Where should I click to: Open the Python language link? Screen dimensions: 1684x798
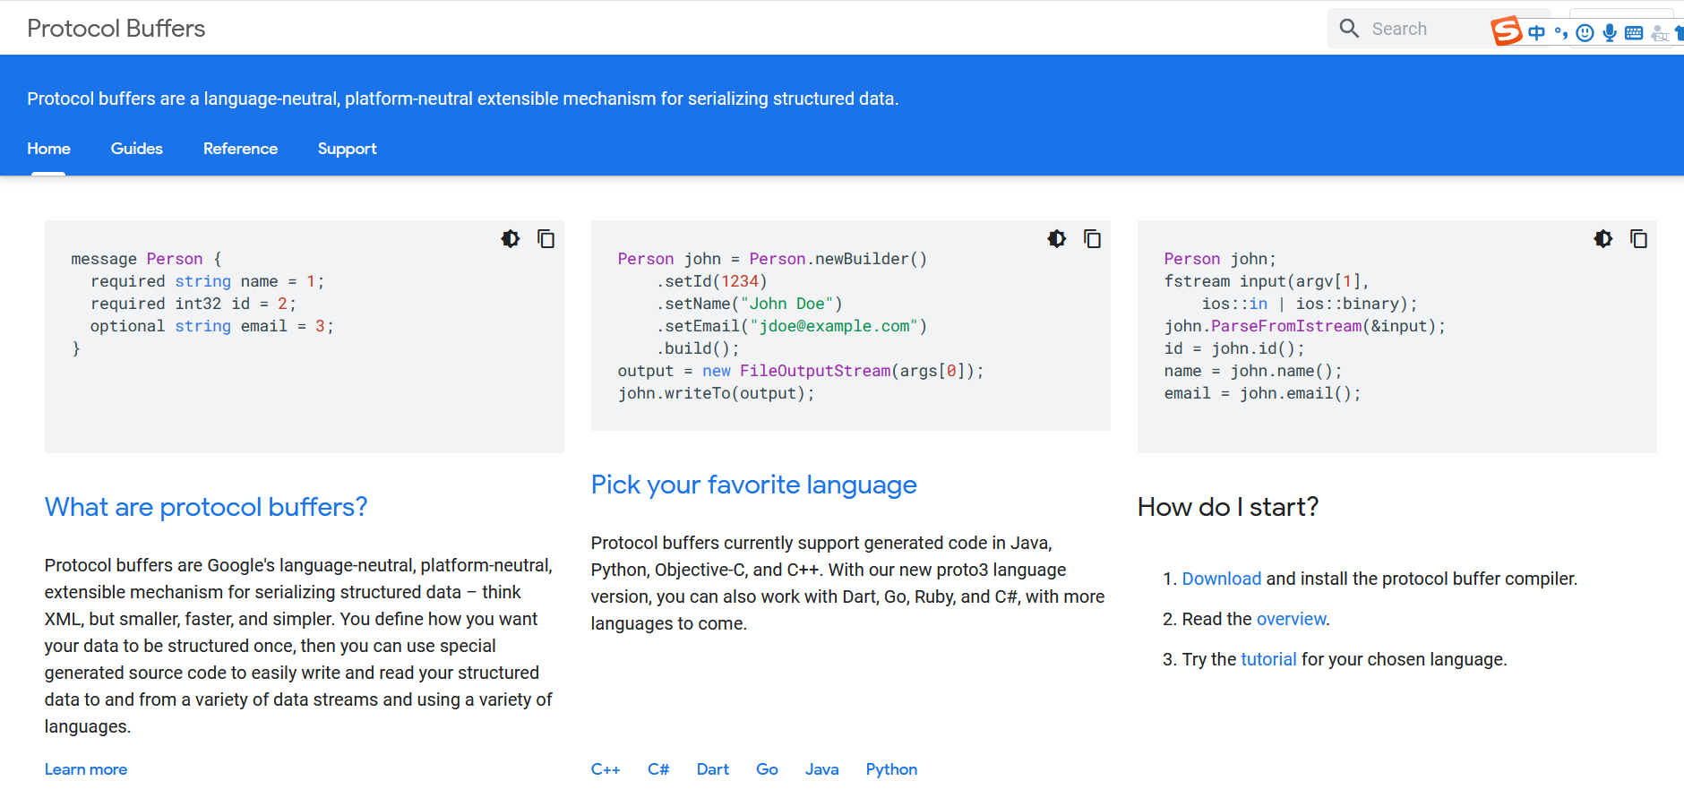click(891, 769)
